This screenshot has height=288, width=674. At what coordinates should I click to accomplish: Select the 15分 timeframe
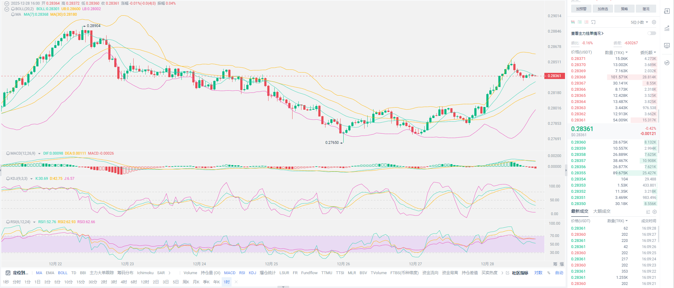81,282
